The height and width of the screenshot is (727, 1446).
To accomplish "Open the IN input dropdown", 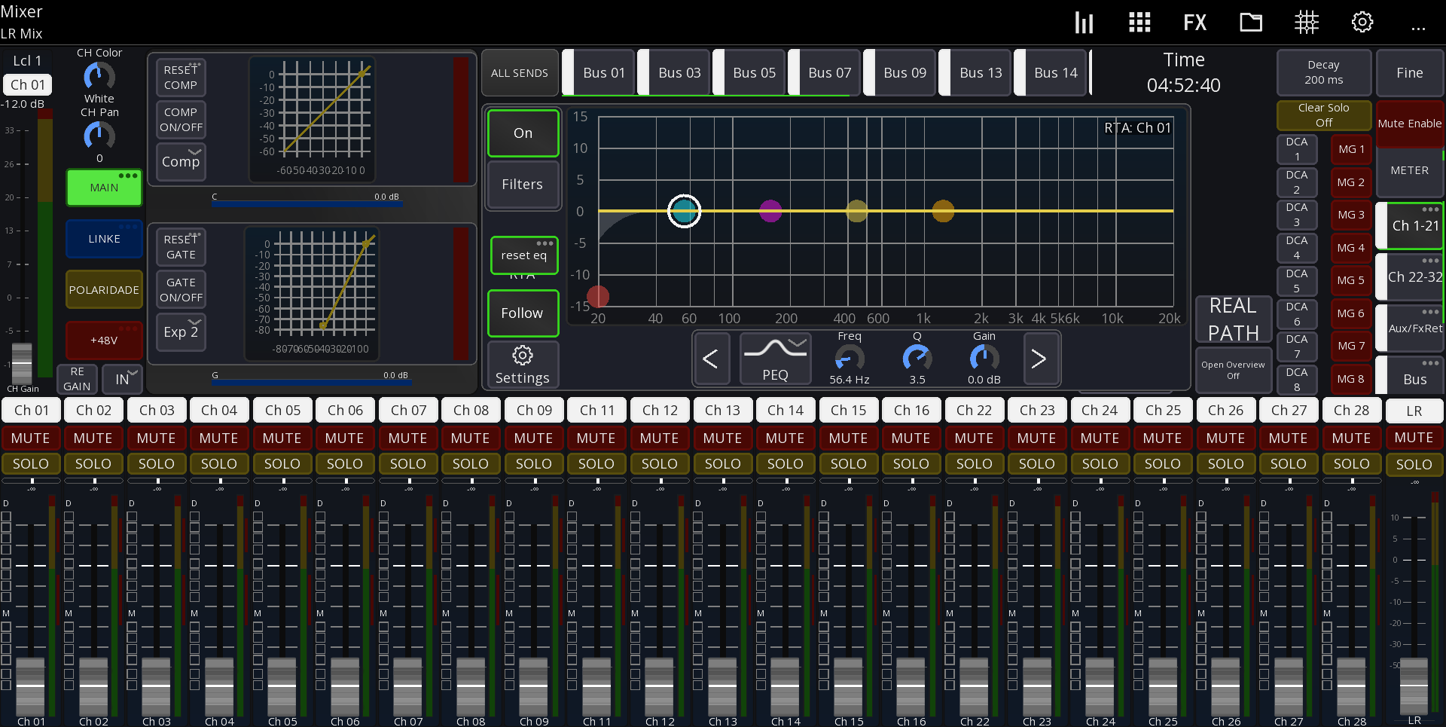I will point(122,379).
